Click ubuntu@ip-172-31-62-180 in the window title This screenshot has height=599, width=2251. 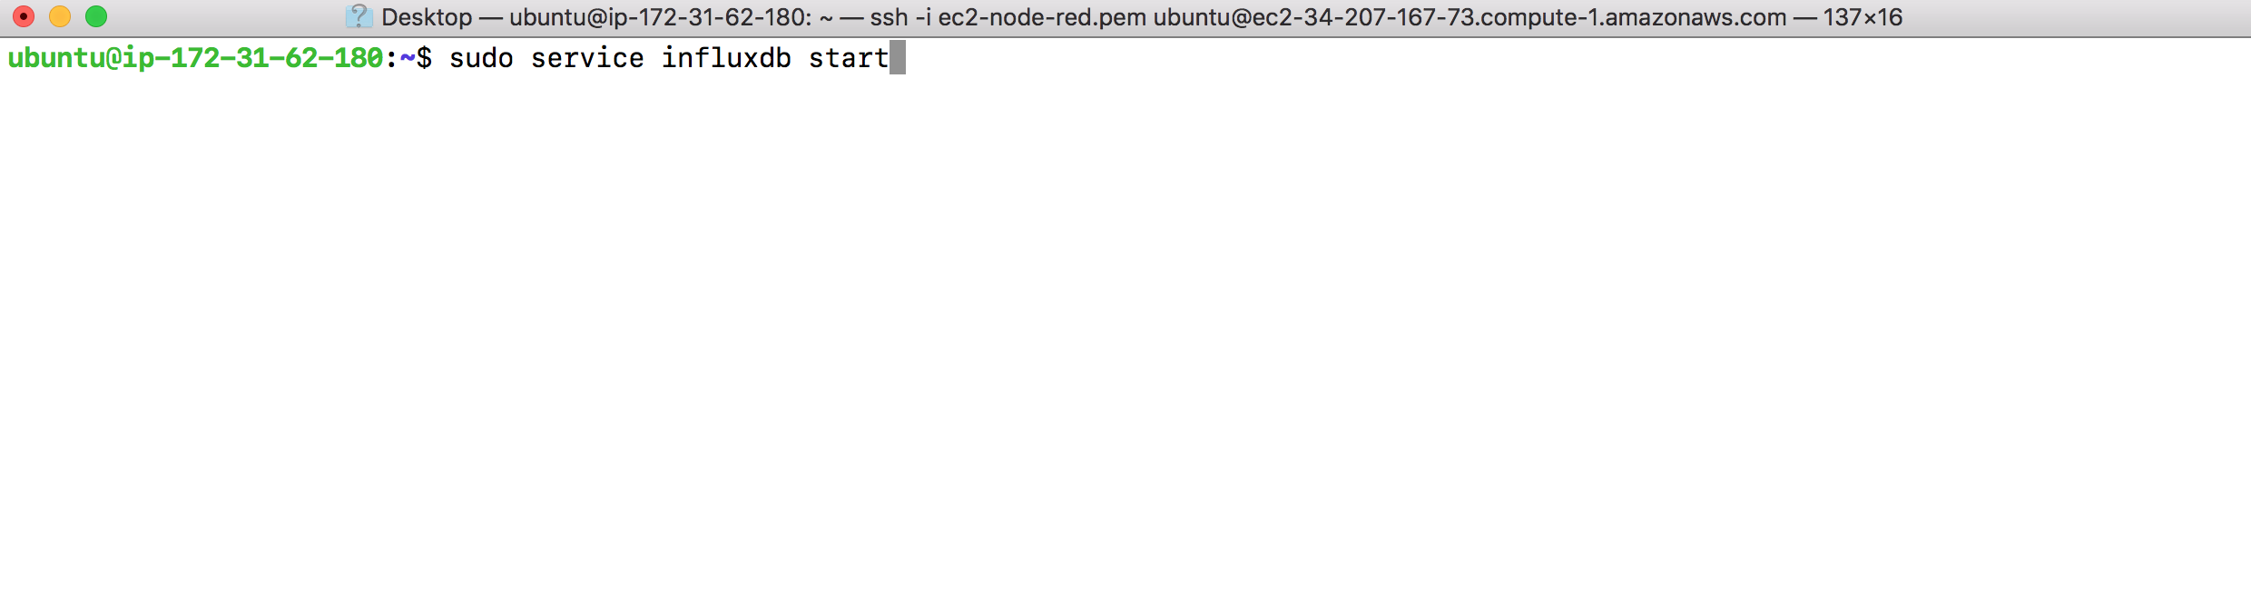point(660,17)
